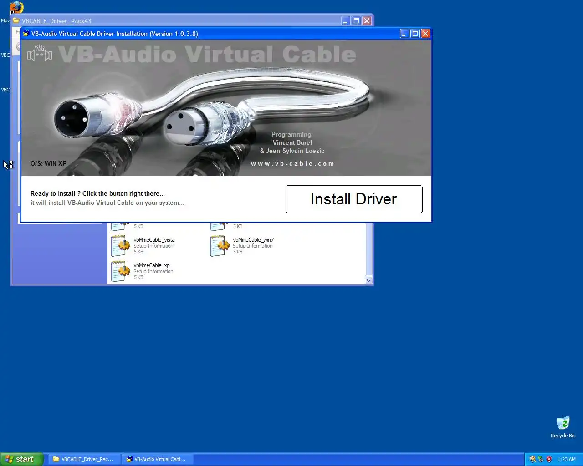Click the red security shield tray icon
The image size is (583, 466).
[x=549, y=459]
